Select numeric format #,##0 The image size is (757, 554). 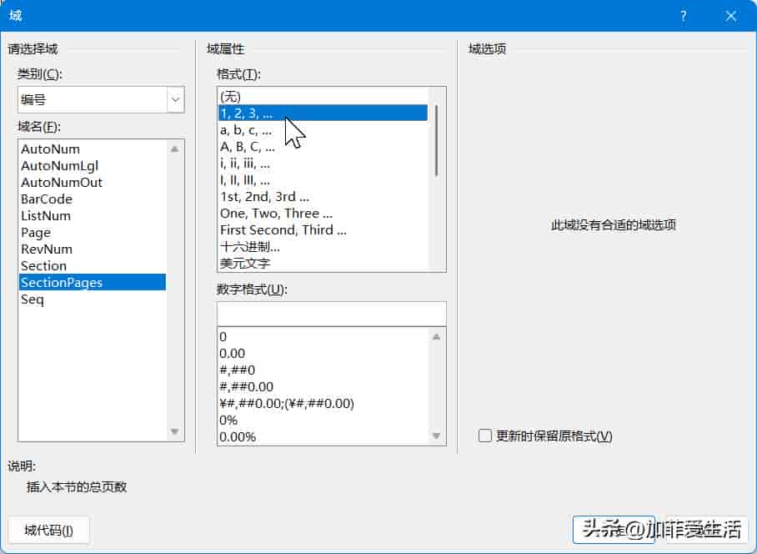323,370
